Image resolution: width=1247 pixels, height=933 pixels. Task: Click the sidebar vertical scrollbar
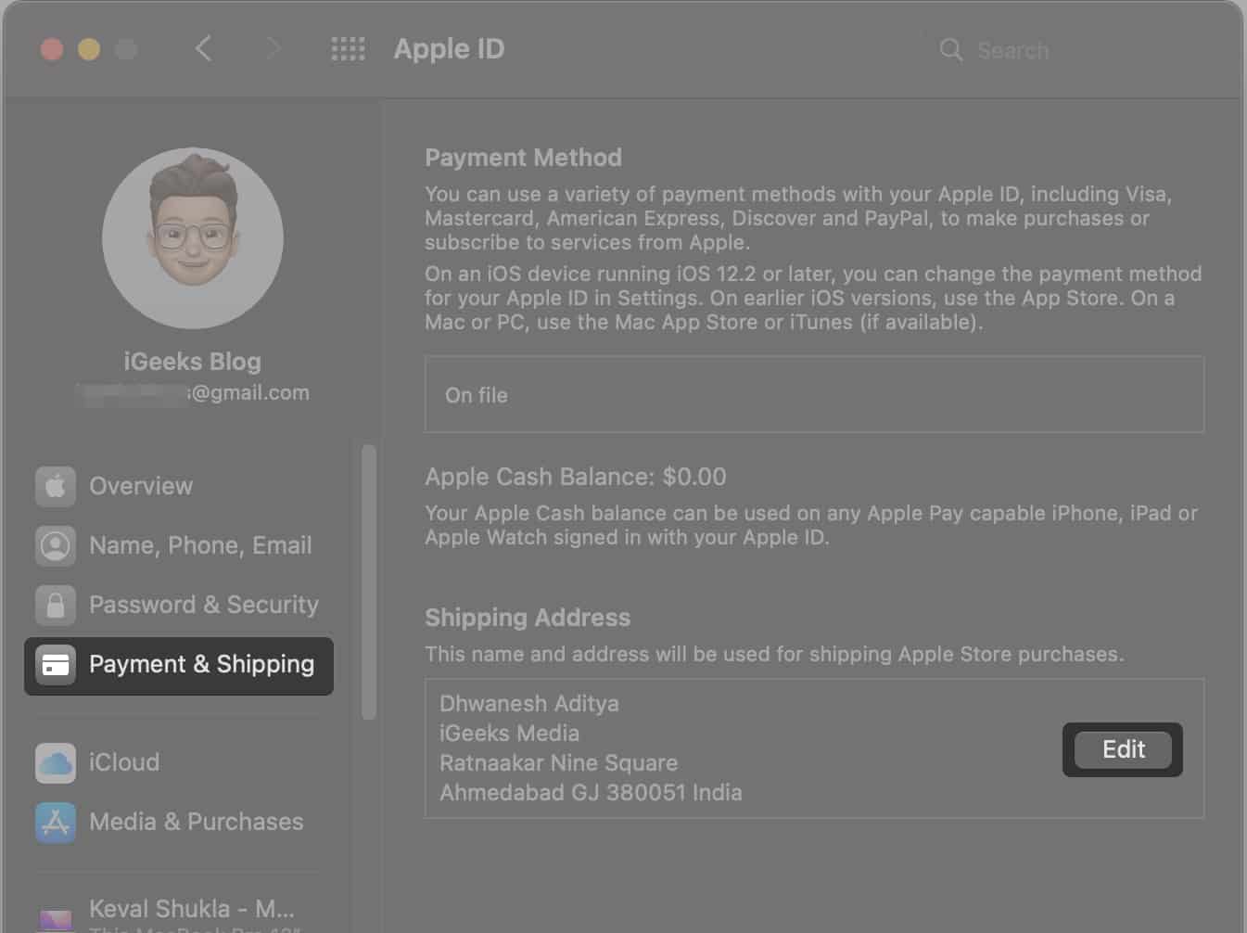point(369,582)
